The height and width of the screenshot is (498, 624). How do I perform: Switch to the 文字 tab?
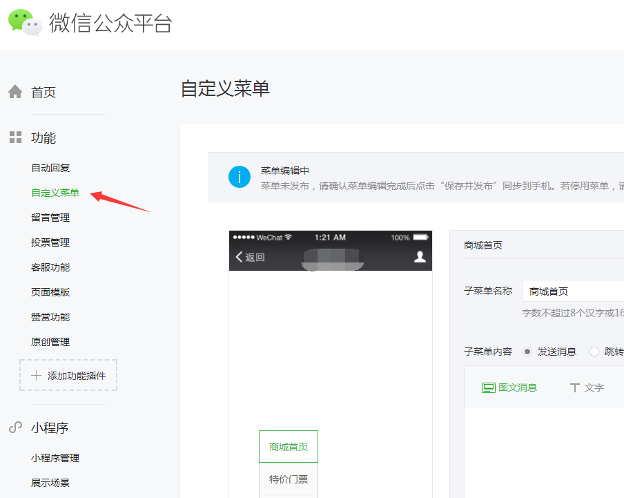[586, 387]
